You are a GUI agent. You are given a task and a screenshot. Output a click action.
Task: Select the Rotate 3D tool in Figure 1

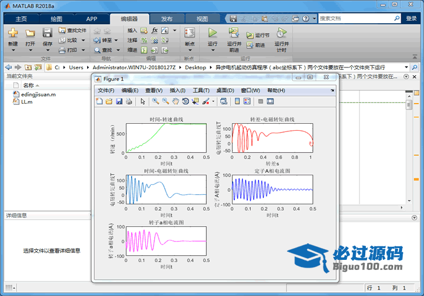[x=186, y=101]
